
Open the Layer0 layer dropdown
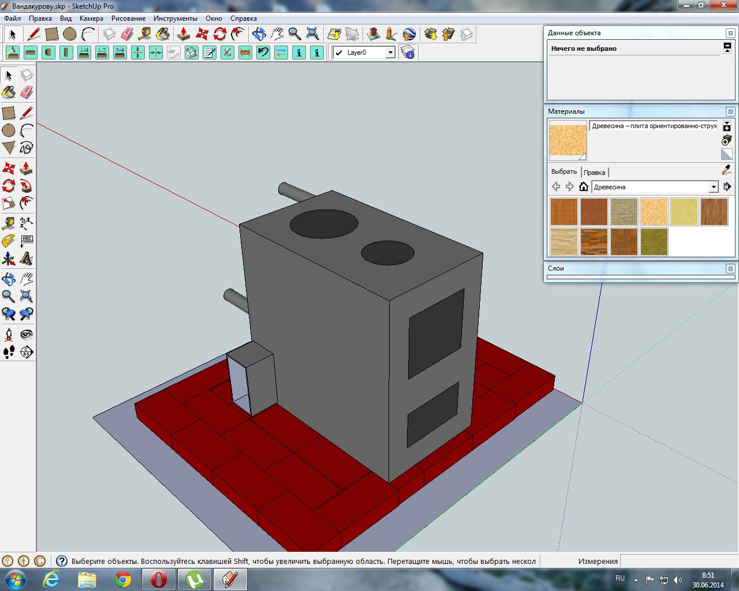(390, 53)
